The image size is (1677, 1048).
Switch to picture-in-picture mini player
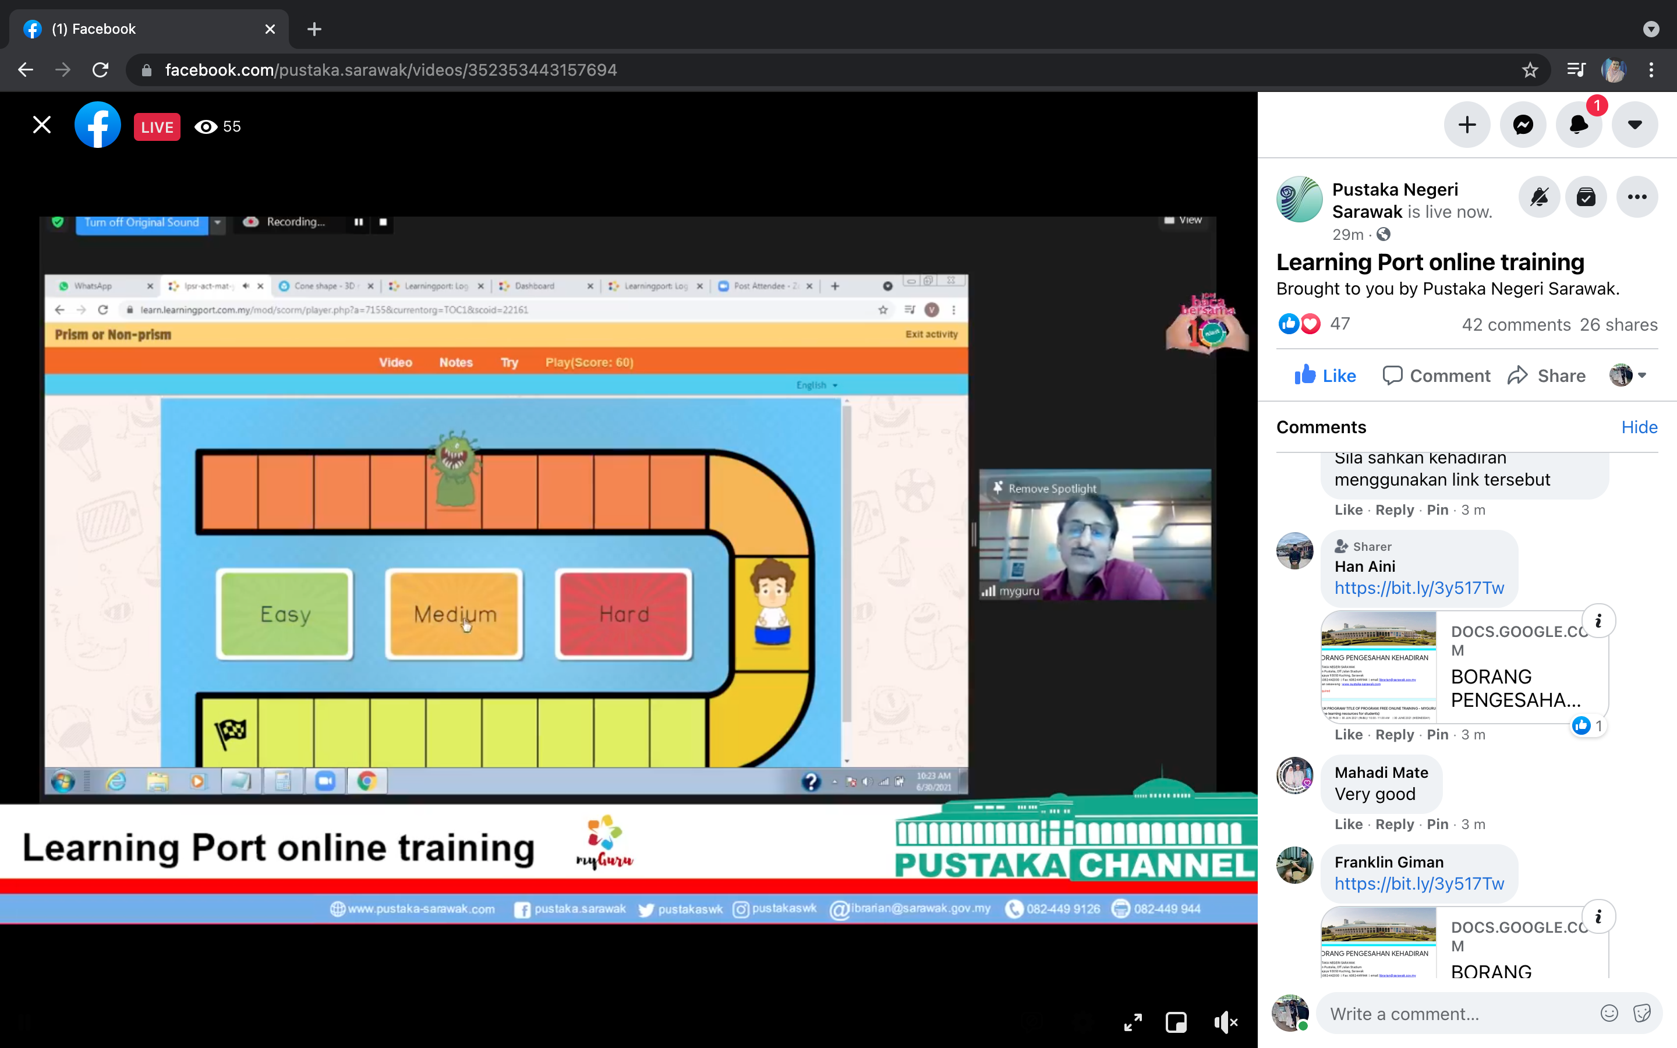pyautogui.click(x=1176, y=1022)
